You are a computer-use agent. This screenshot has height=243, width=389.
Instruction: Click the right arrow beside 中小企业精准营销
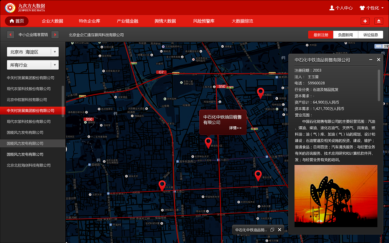click(x=55, y=35)
